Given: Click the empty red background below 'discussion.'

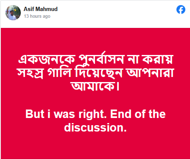Looking at the screenshot, I should 95,145.
